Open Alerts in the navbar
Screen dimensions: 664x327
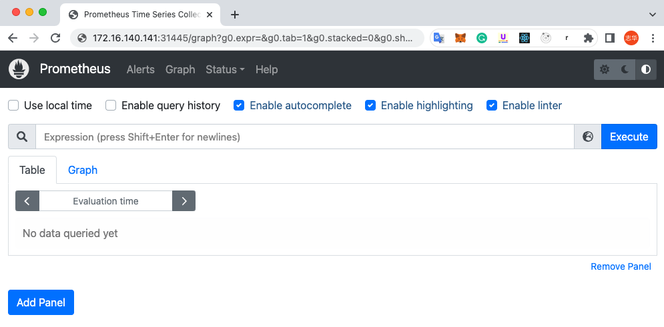tap(140, 69)
